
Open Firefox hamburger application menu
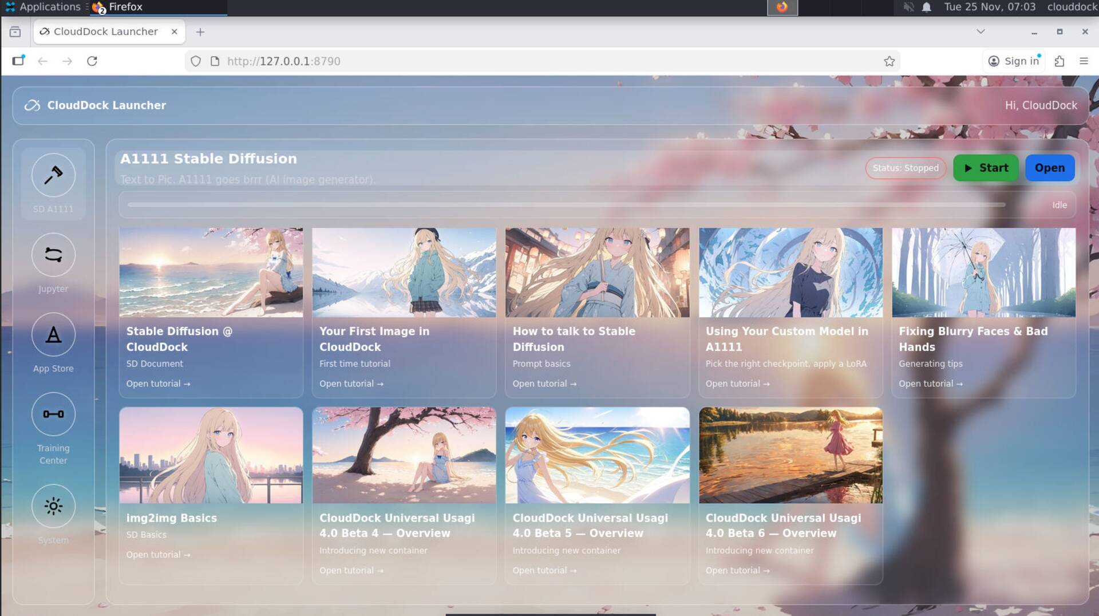pyautogui.click(x=1084, y=61)
